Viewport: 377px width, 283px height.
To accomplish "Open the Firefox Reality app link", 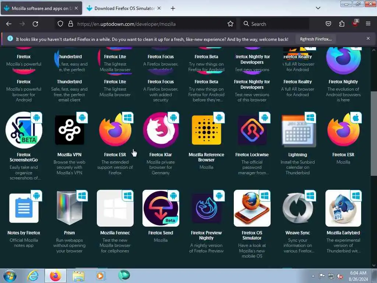I will point(297,82).
